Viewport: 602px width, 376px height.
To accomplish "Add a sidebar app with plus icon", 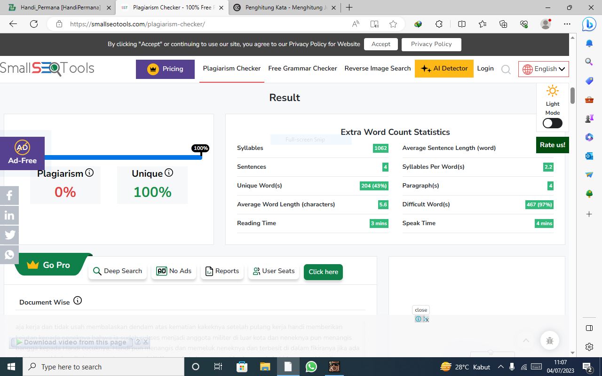I will (589, 214).
